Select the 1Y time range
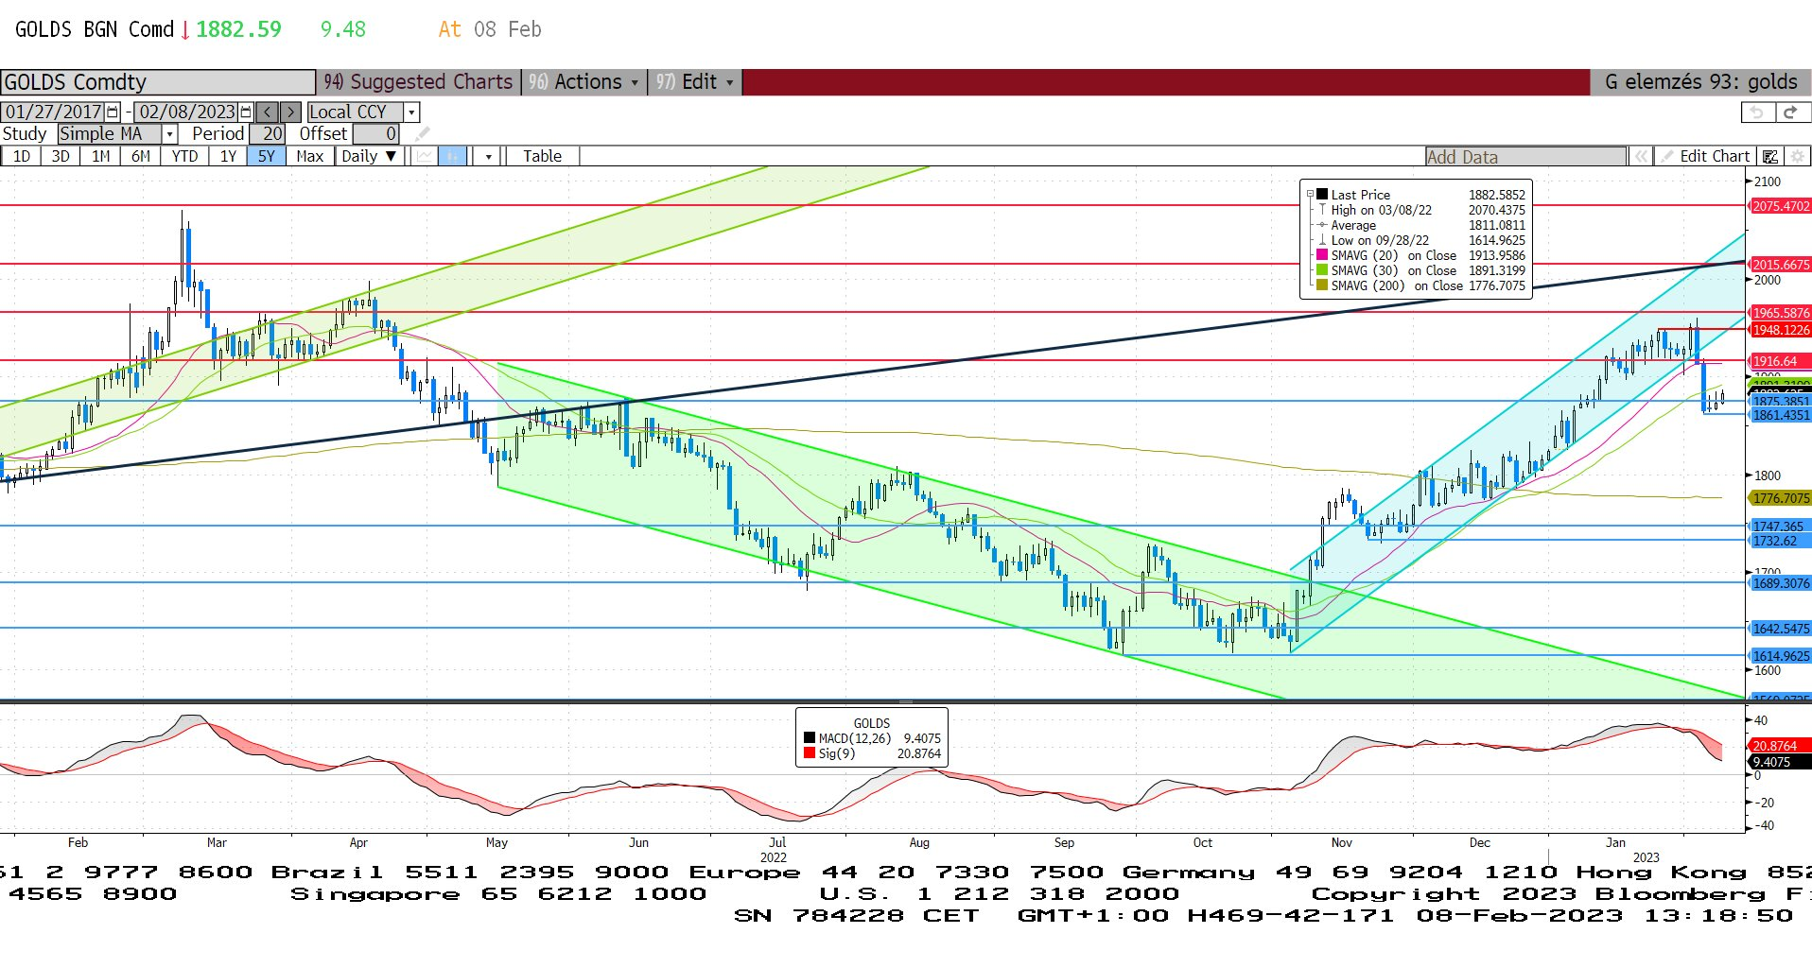The height and width of the screenshot is (968, 1812). [x=228, y=156]
